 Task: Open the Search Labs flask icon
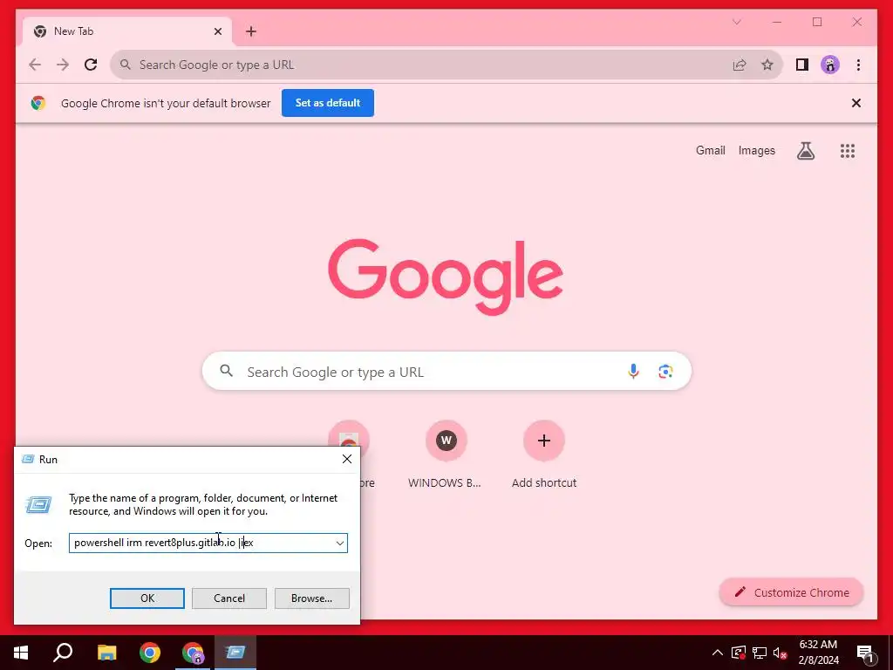point(805,150)
